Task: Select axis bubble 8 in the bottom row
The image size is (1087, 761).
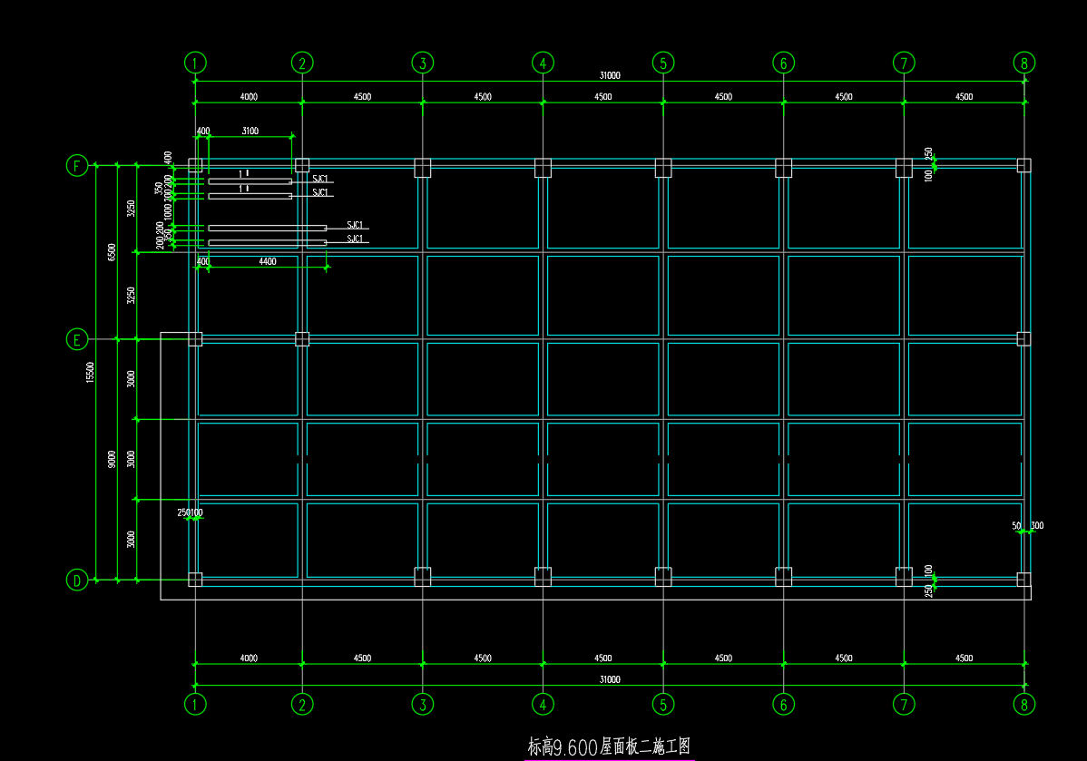Action: click(x=1023, y=705)
